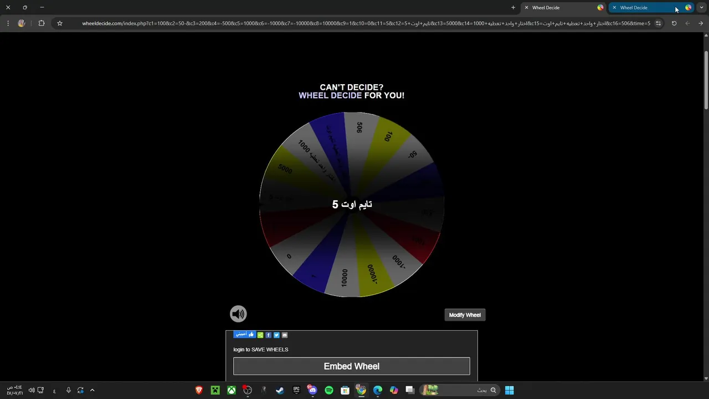Click the taskbar search box
The height and width of the screenshot is (399, 709).
click(459, 390)
